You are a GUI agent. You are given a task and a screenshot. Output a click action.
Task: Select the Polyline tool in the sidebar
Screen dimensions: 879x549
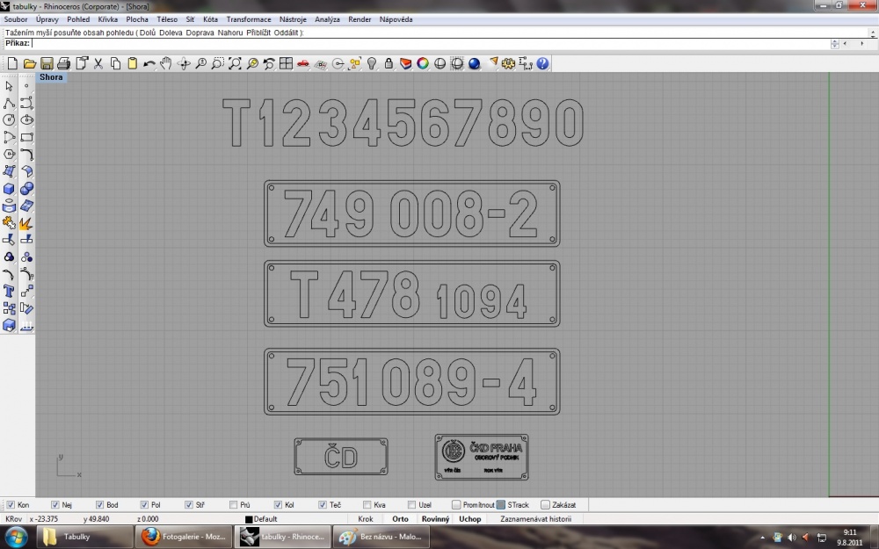pos(9,103)
